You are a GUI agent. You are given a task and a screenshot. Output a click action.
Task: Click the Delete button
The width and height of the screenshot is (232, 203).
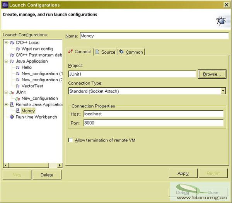[47, 175]
